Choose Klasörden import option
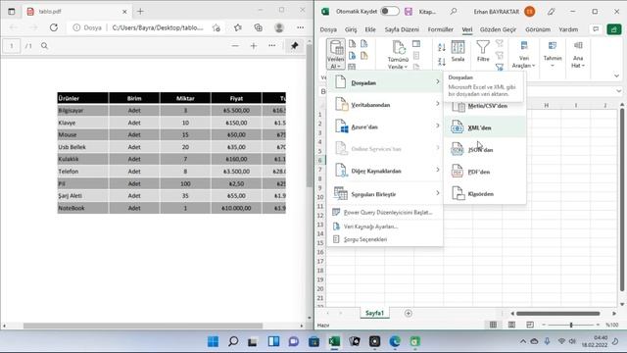The height and width of the screenshot is (353, 627). [485, 193]
